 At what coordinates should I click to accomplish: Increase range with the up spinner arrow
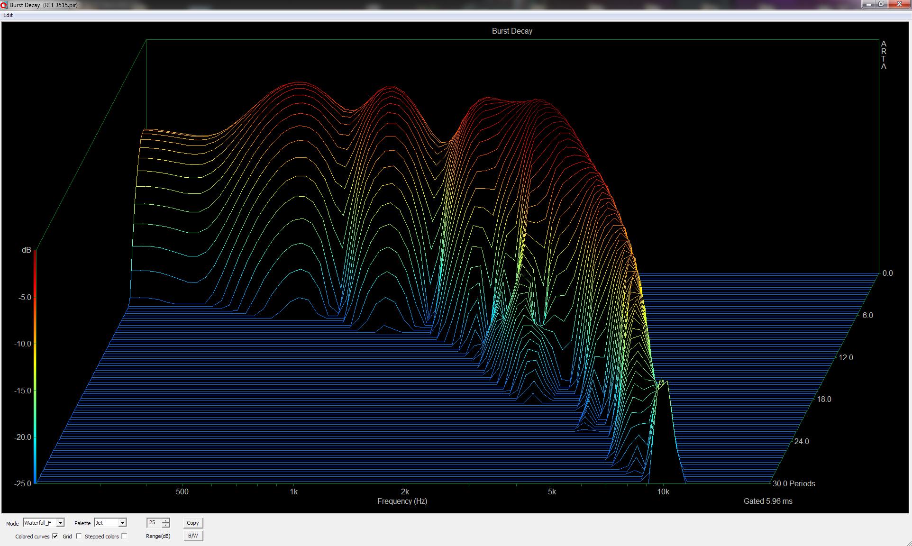coord(165,520)
